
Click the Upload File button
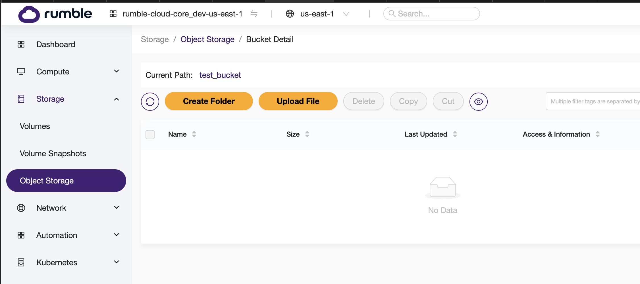tap(298, 101)
